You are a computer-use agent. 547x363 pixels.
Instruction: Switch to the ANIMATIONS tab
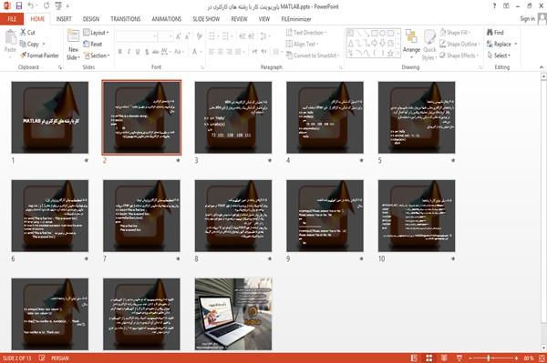coord(167,19)
